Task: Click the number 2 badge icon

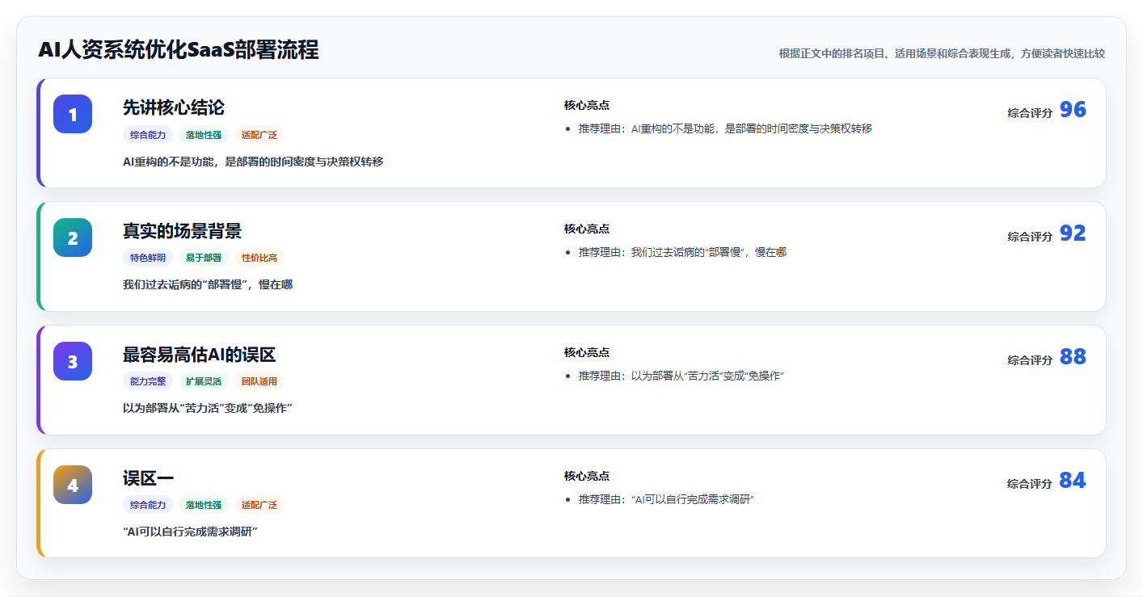Action: click(73, 238)
